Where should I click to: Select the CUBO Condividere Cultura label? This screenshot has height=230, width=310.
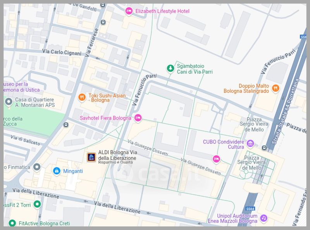pyautogui.click(x=224, y=144)
